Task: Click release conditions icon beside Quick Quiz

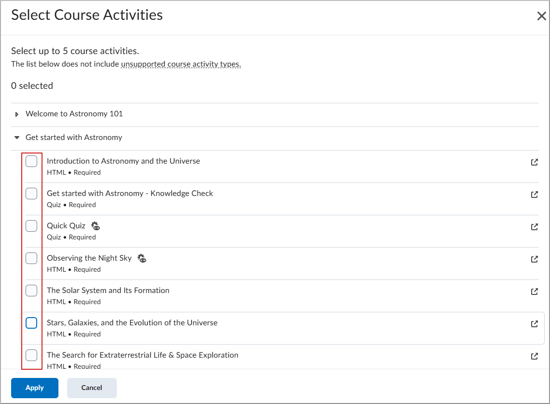Action: coord(96,226)
